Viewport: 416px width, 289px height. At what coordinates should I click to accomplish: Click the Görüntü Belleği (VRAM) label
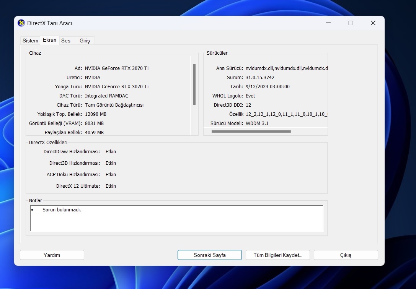(55, 123)
